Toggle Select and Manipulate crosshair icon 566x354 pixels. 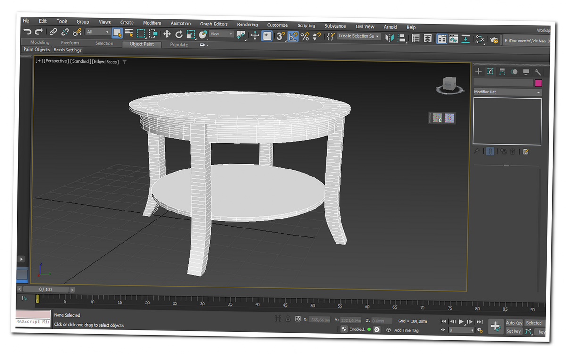(255, 35)
